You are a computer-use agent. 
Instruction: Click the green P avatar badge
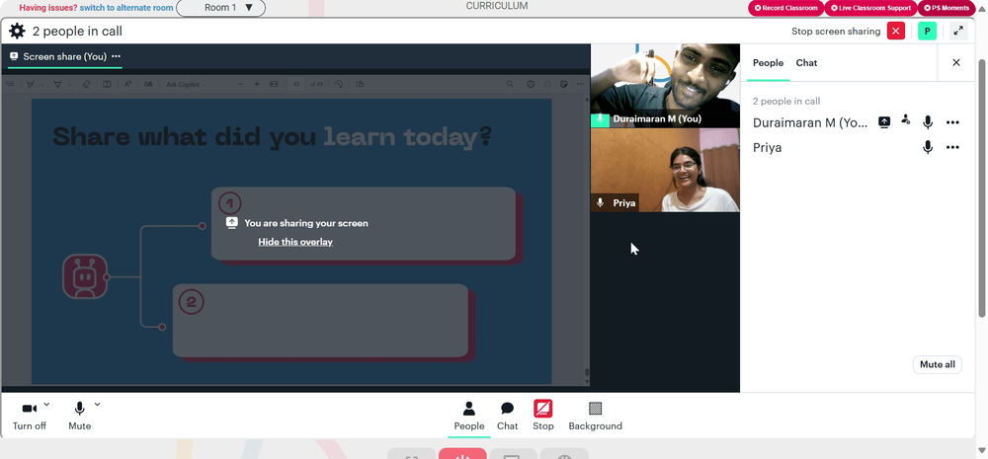[927, 31]
